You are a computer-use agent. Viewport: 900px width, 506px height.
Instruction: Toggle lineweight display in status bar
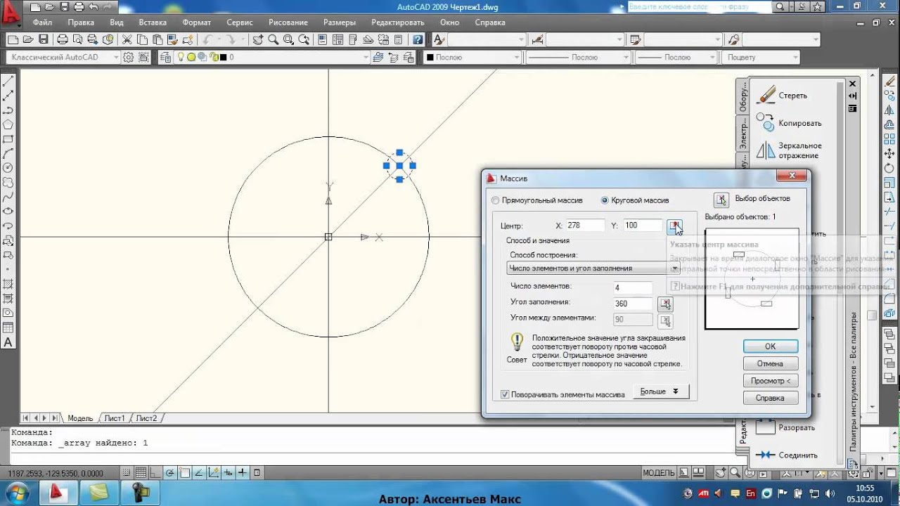(243, 473)
